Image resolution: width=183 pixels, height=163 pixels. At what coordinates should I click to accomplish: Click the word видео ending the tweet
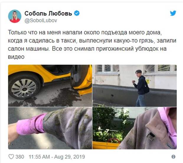point(16,57)
